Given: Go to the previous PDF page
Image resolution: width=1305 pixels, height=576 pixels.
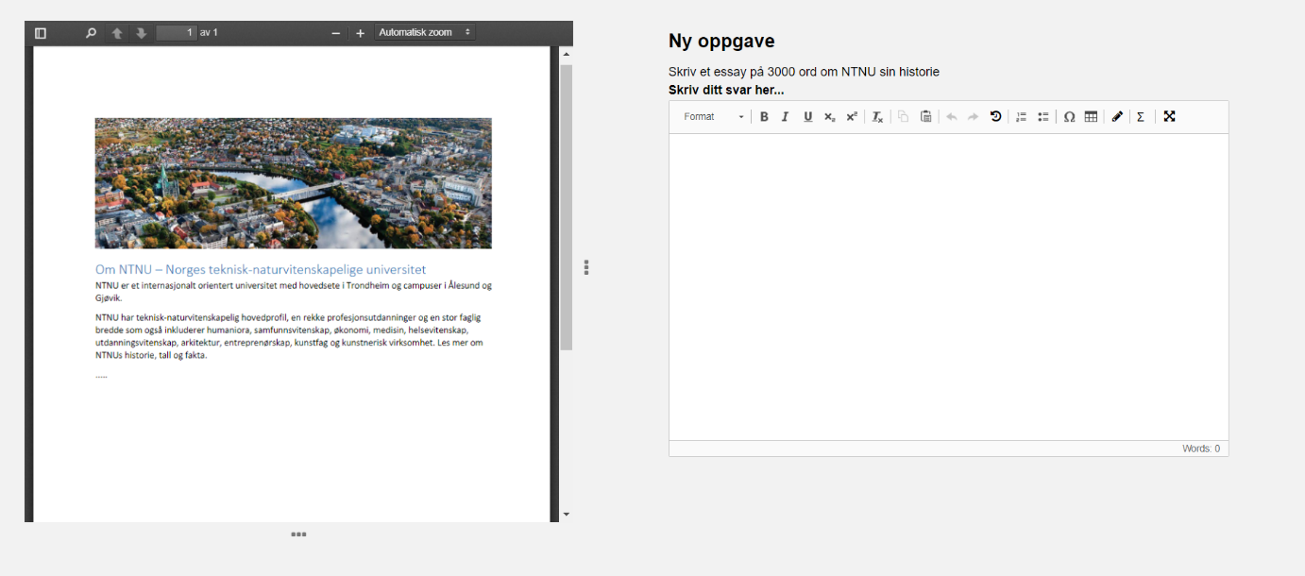Looking at the screenshot, I should (x=117, y=33).
